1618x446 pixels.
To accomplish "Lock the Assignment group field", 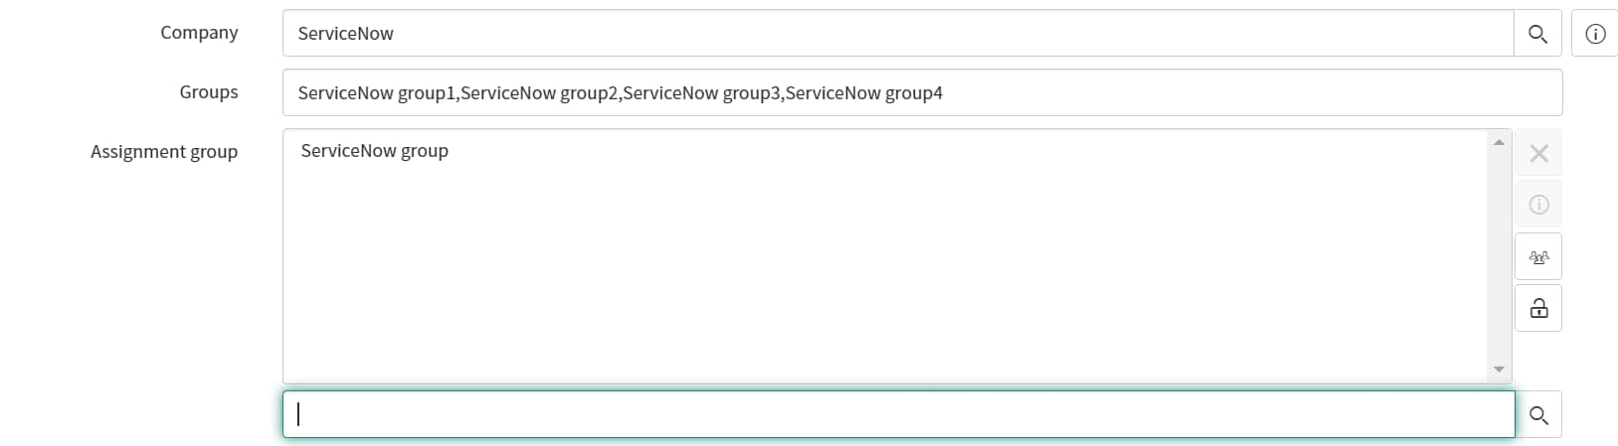I will pos(1538,309).
